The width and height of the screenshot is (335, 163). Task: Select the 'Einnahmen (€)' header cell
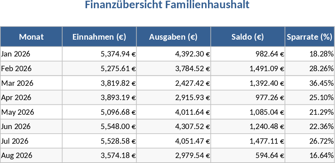(x=99, y=37)
